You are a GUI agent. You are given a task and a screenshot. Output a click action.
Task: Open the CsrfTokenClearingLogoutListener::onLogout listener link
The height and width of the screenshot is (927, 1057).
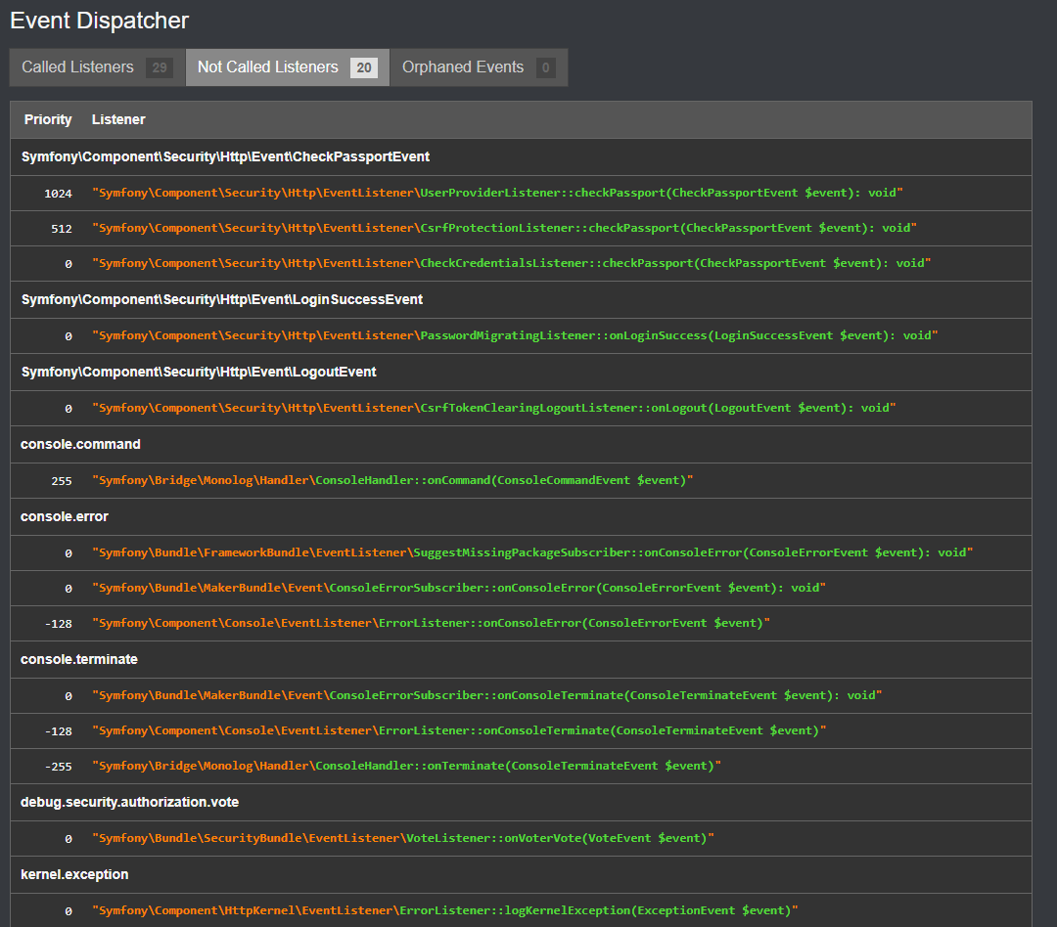tap(494, 409)
